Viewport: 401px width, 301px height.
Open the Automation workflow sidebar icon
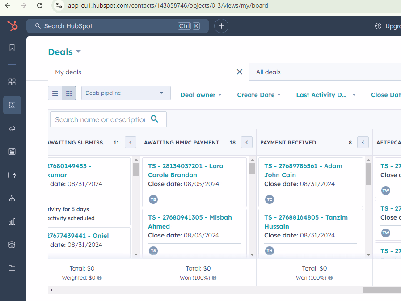(12, 198)
